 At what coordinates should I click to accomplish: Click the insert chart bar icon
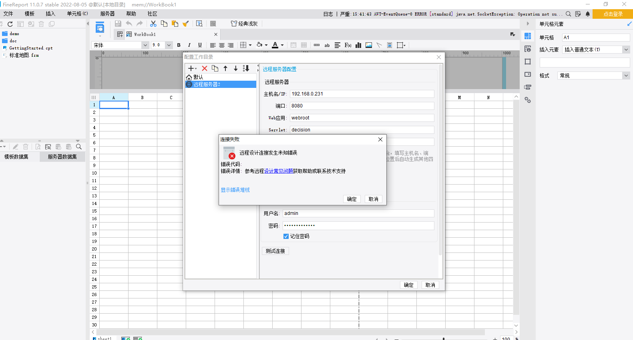click(358, 45)
